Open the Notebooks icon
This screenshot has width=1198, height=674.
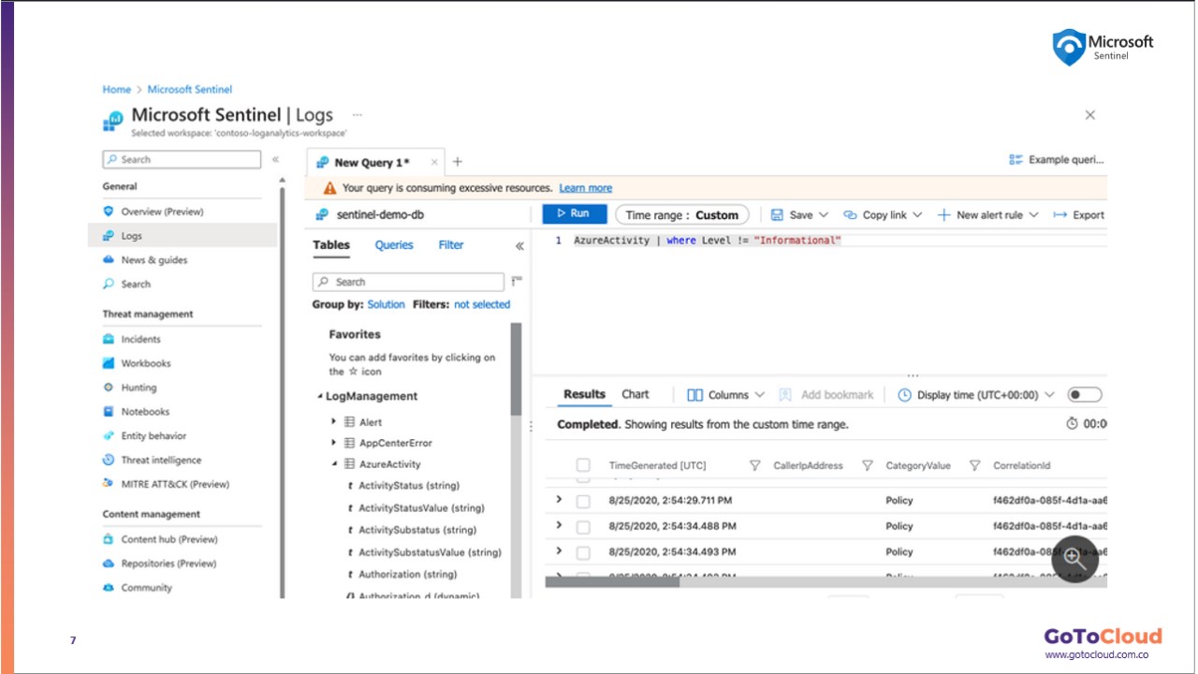tap(109, 412)
